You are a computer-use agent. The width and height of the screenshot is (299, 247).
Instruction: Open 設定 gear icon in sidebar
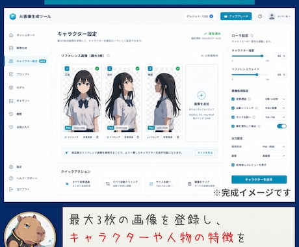[x=11, y=167]
